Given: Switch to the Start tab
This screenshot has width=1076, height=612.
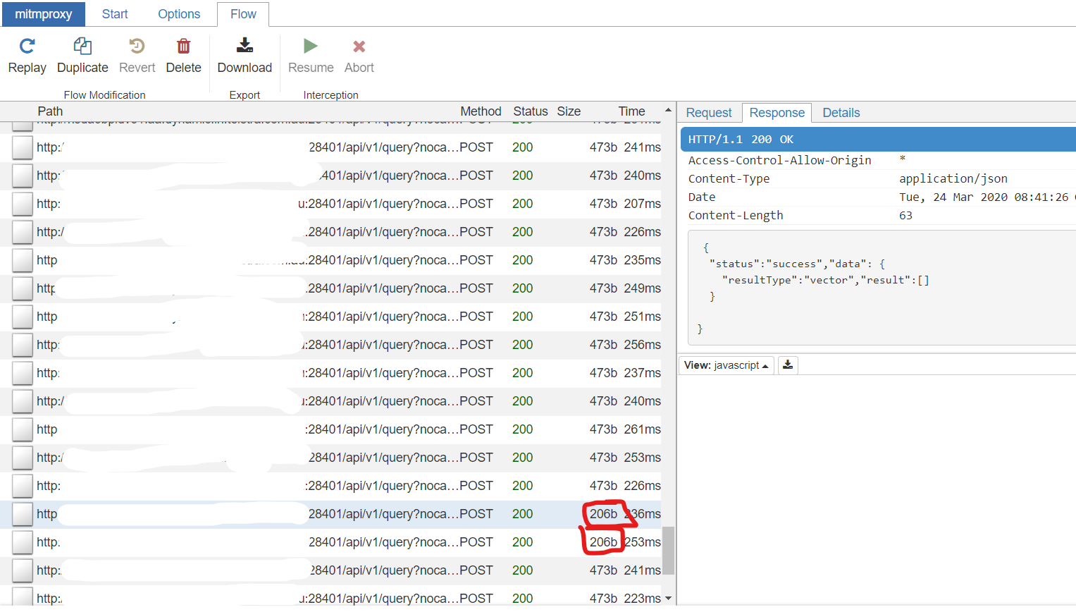Looking at the screenshot, I should 115,14.
